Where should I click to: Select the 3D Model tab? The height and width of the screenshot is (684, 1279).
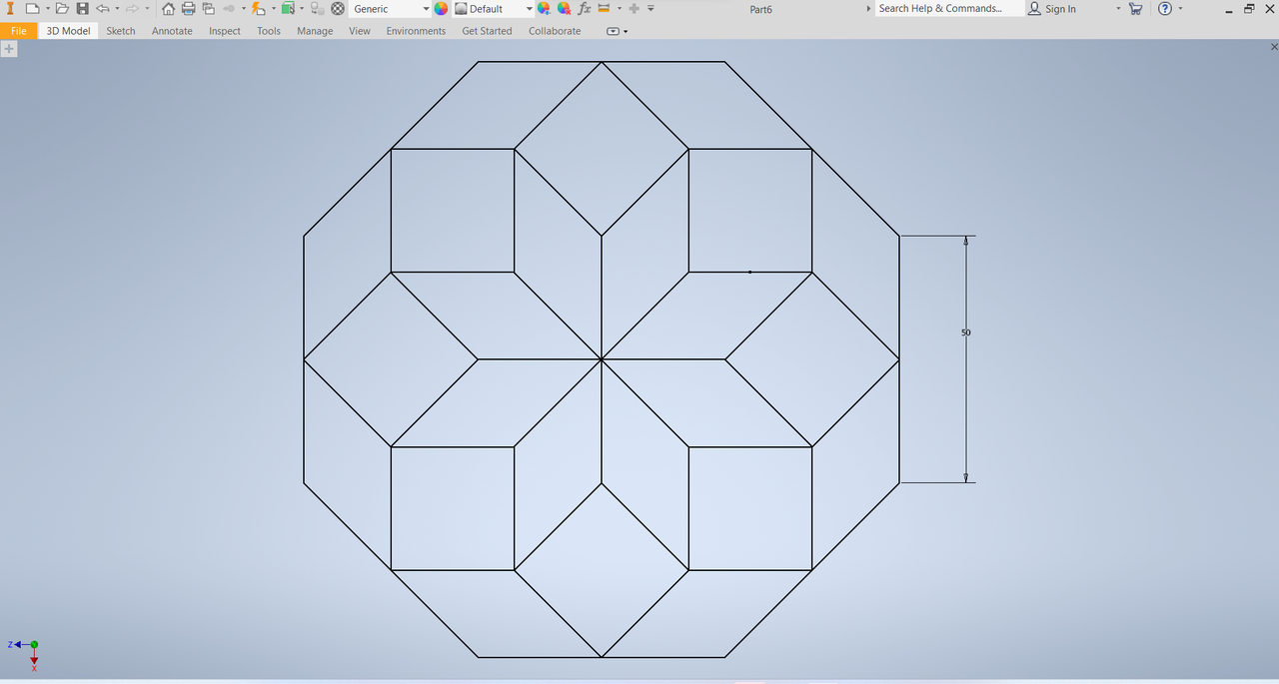(68, 31)
